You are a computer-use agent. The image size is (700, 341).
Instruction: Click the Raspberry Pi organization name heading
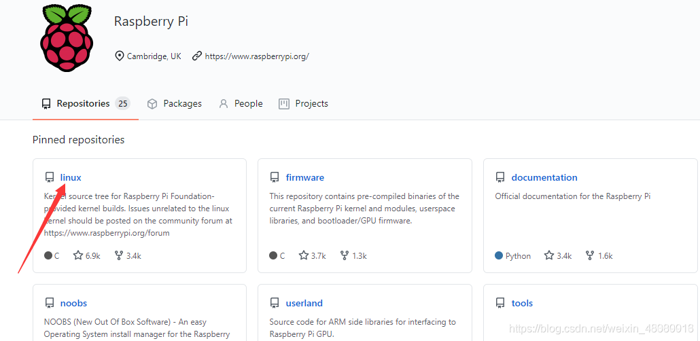pos(151,22)
